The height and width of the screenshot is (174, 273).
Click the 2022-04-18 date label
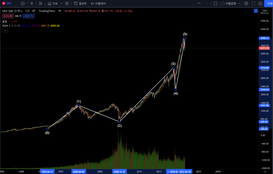pos(185,172)
